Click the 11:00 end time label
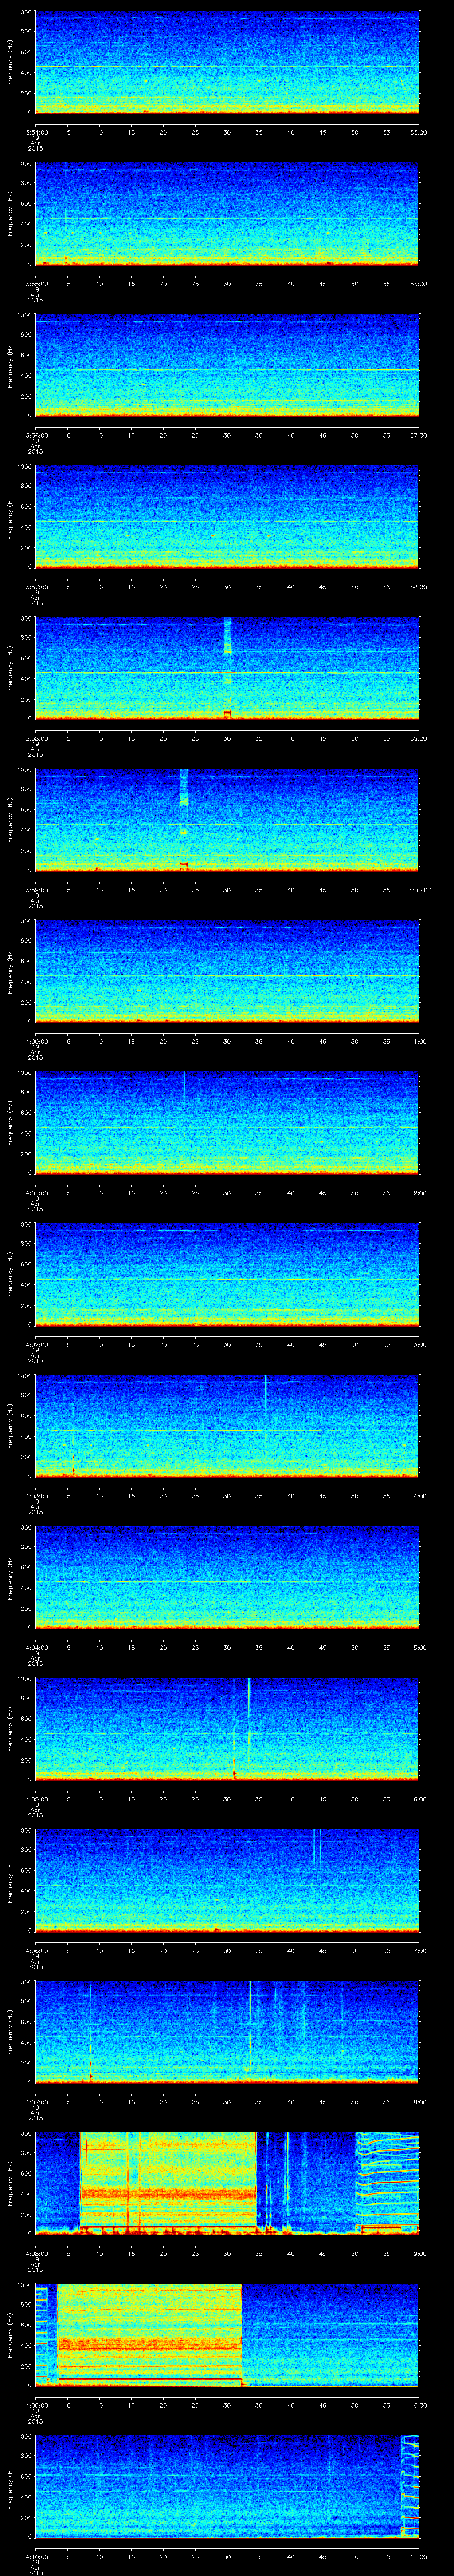 tap(419, 2556)
